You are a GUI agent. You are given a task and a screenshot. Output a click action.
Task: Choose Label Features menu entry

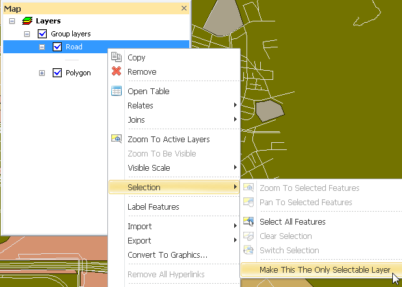pos(174,207)
